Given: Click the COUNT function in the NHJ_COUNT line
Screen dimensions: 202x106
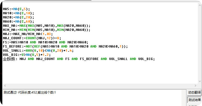Looking at the screenshot, I should point(31,38).
